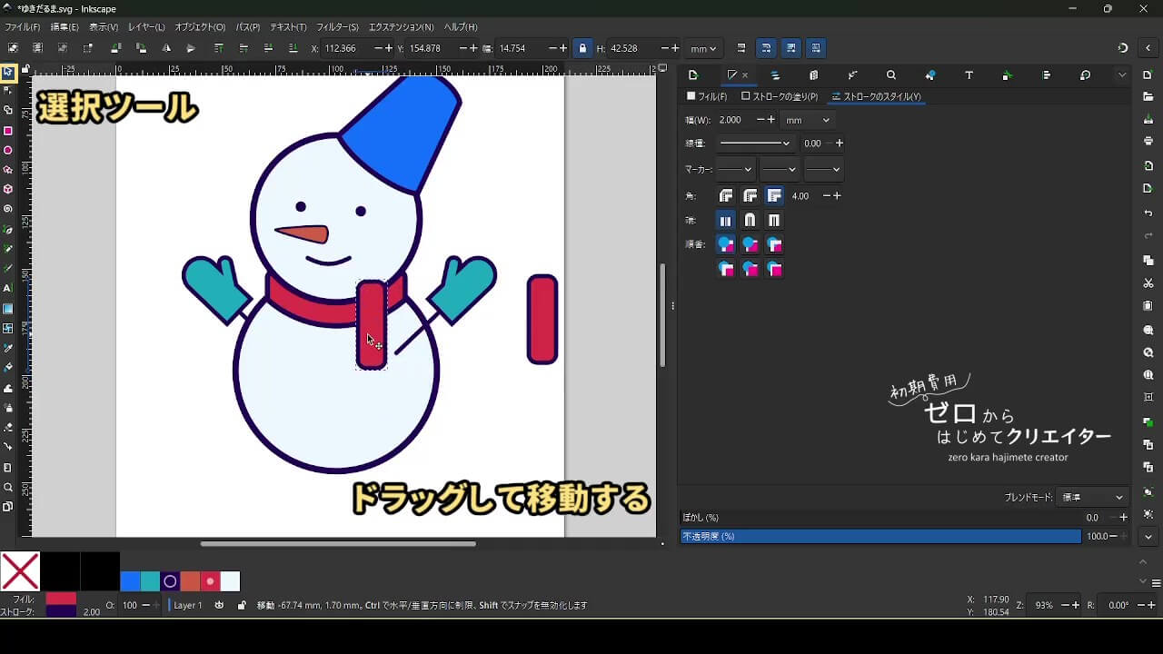Image resolution: width=1163 pixels, height=654 pixels.
Task: Open the stroke width unit mm dropdown
Action: (808, 120)
